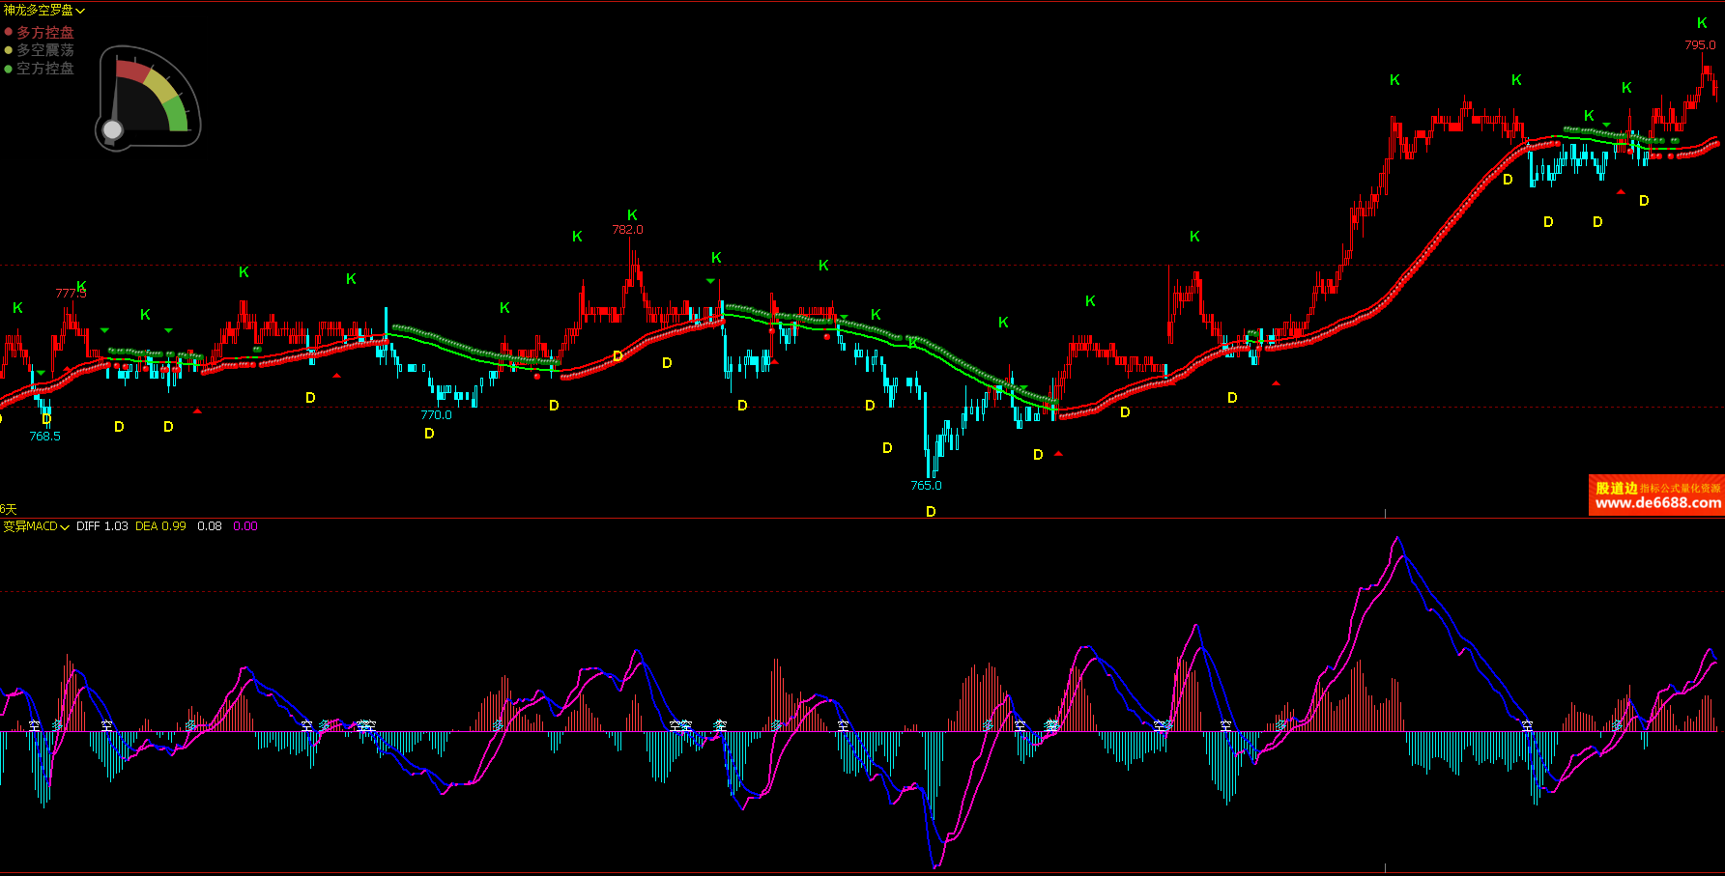Click the yellow D marker below 765.0
The height and width of the screenshot is (876, 1725).
[x=931, y=512]
